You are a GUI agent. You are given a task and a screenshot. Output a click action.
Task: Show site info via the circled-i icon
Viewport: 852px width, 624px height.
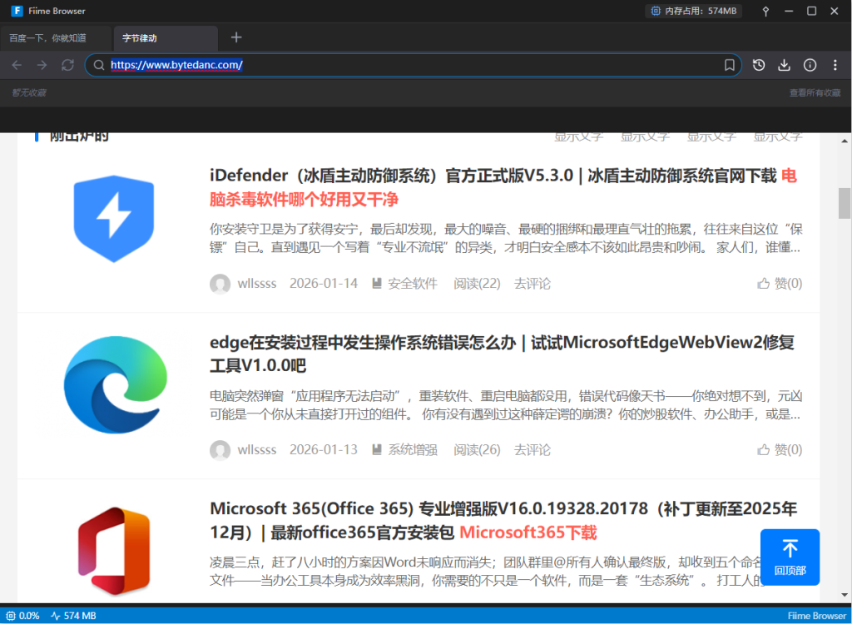(x=810, y=65)
